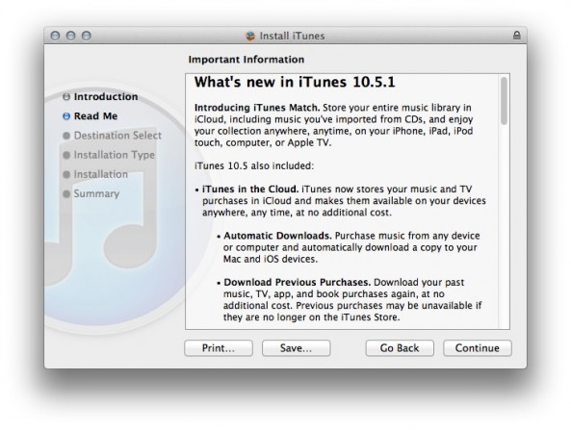571x430 pixels.
Task: Click the iTunes in the Cloud bullet
Action: point(341,201)
